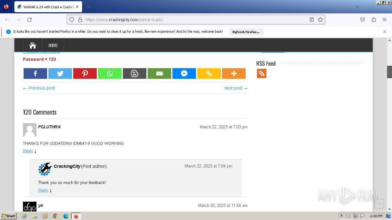The width and height of the screenshot is (392, 220).
Task: Click FCLUTHRA's avatar image
Action: (30, 130)
